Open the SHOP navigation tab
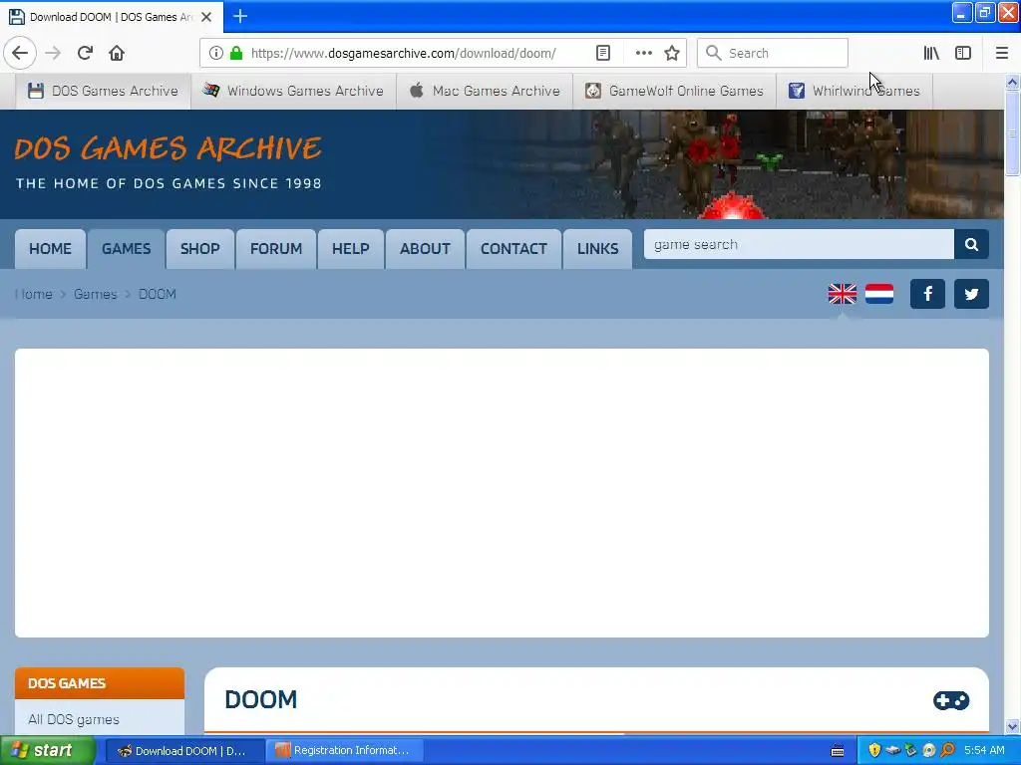The width and height of the screenshot is (1021, 765). (199, 248)
